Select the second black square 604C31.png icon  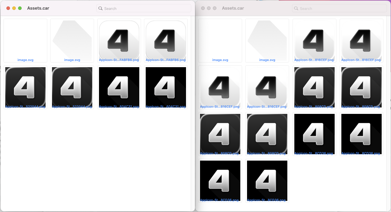tap(166, 87)
